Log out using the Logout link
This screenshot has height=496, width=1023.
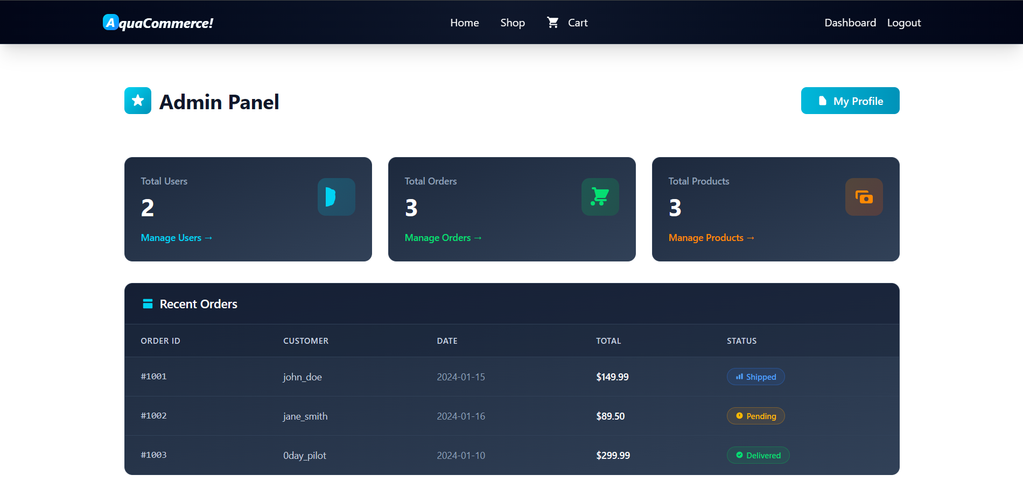[904, 23]
